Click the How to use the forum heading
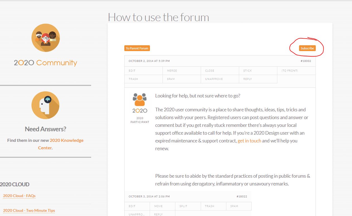This screenshot has width=352, height=216. tap(158, 17)
